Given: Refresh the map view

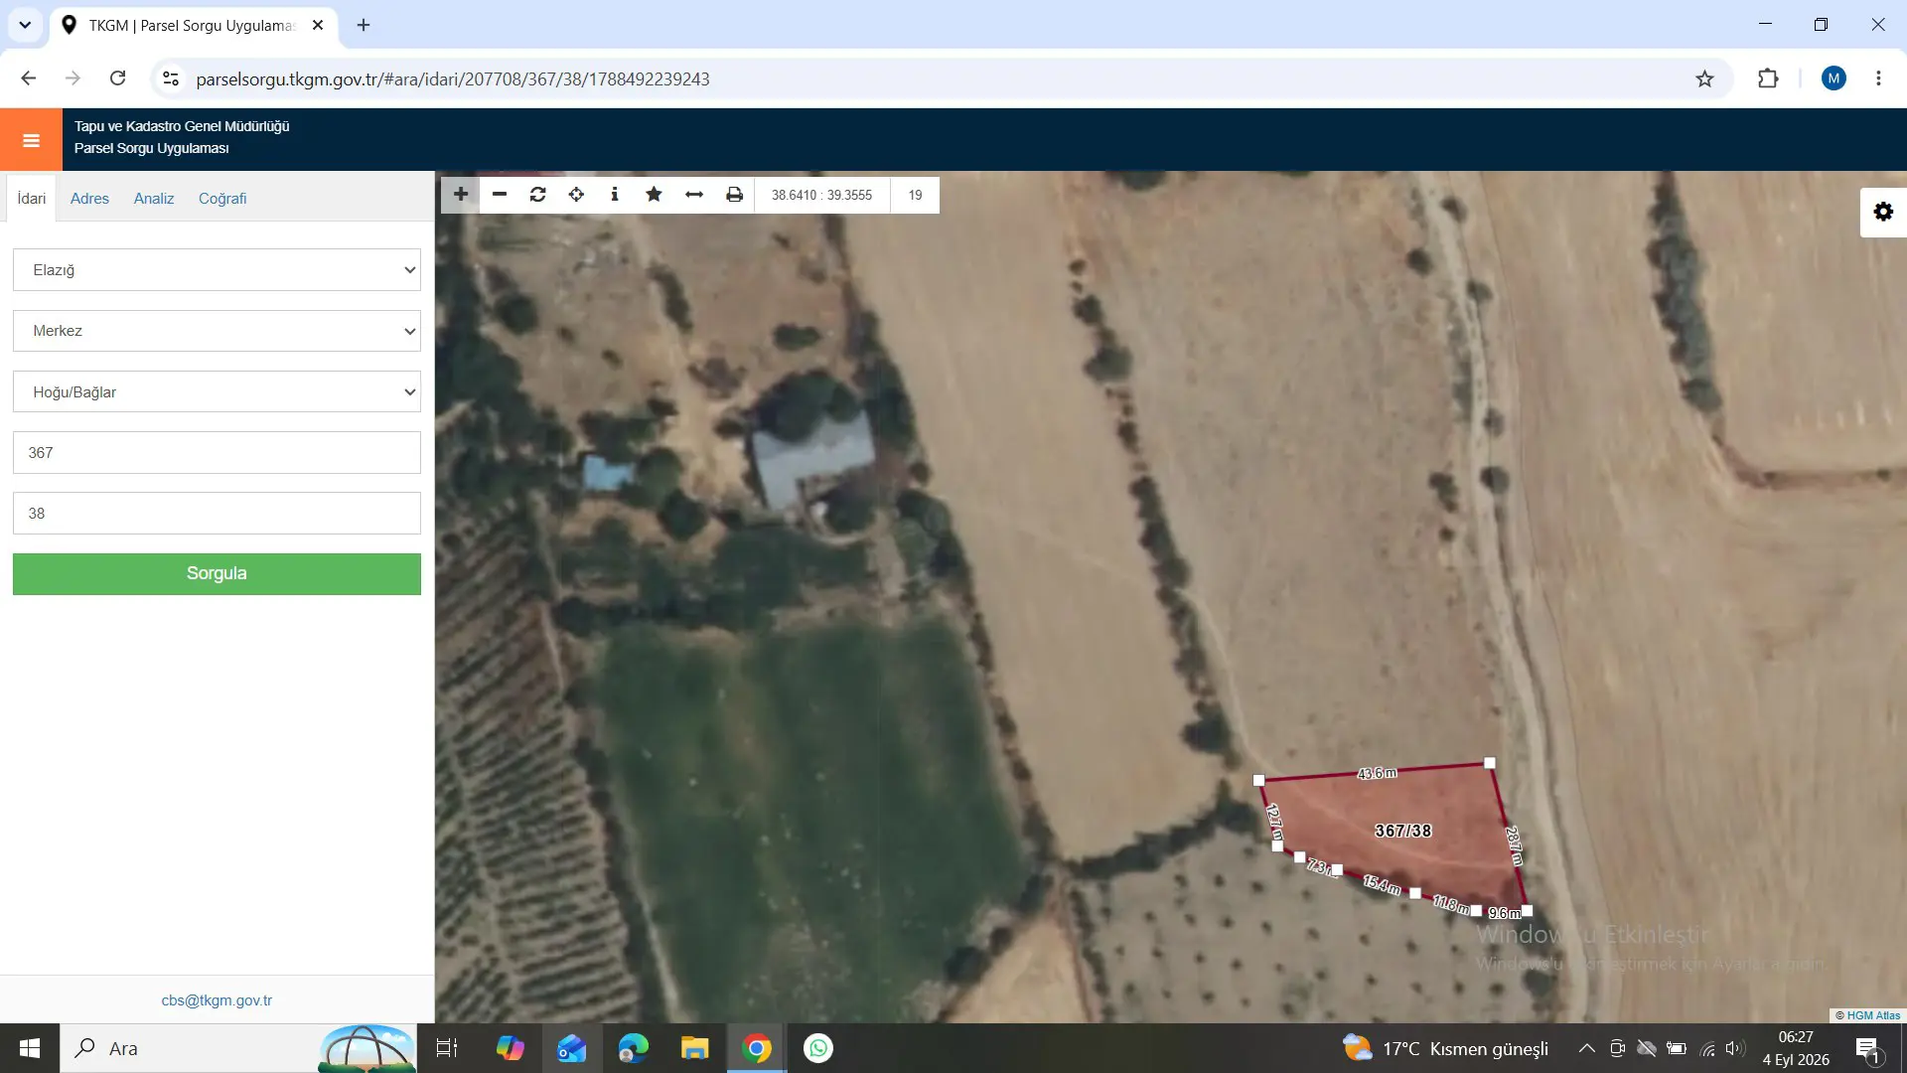Looking at the screenshot, I should tap(537, 195).
